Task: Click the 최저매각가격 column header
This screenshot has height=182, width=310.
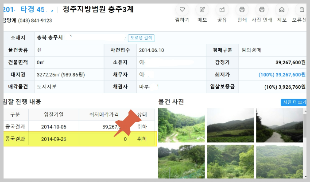Action: click(x=104, y=114)
